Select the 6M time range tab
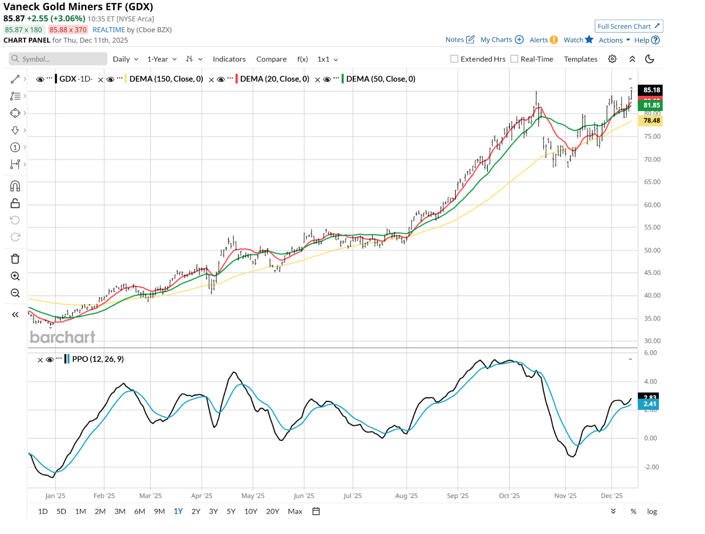Image resolution: width=705 pixels, height=534 pixels. pos(140,511)
